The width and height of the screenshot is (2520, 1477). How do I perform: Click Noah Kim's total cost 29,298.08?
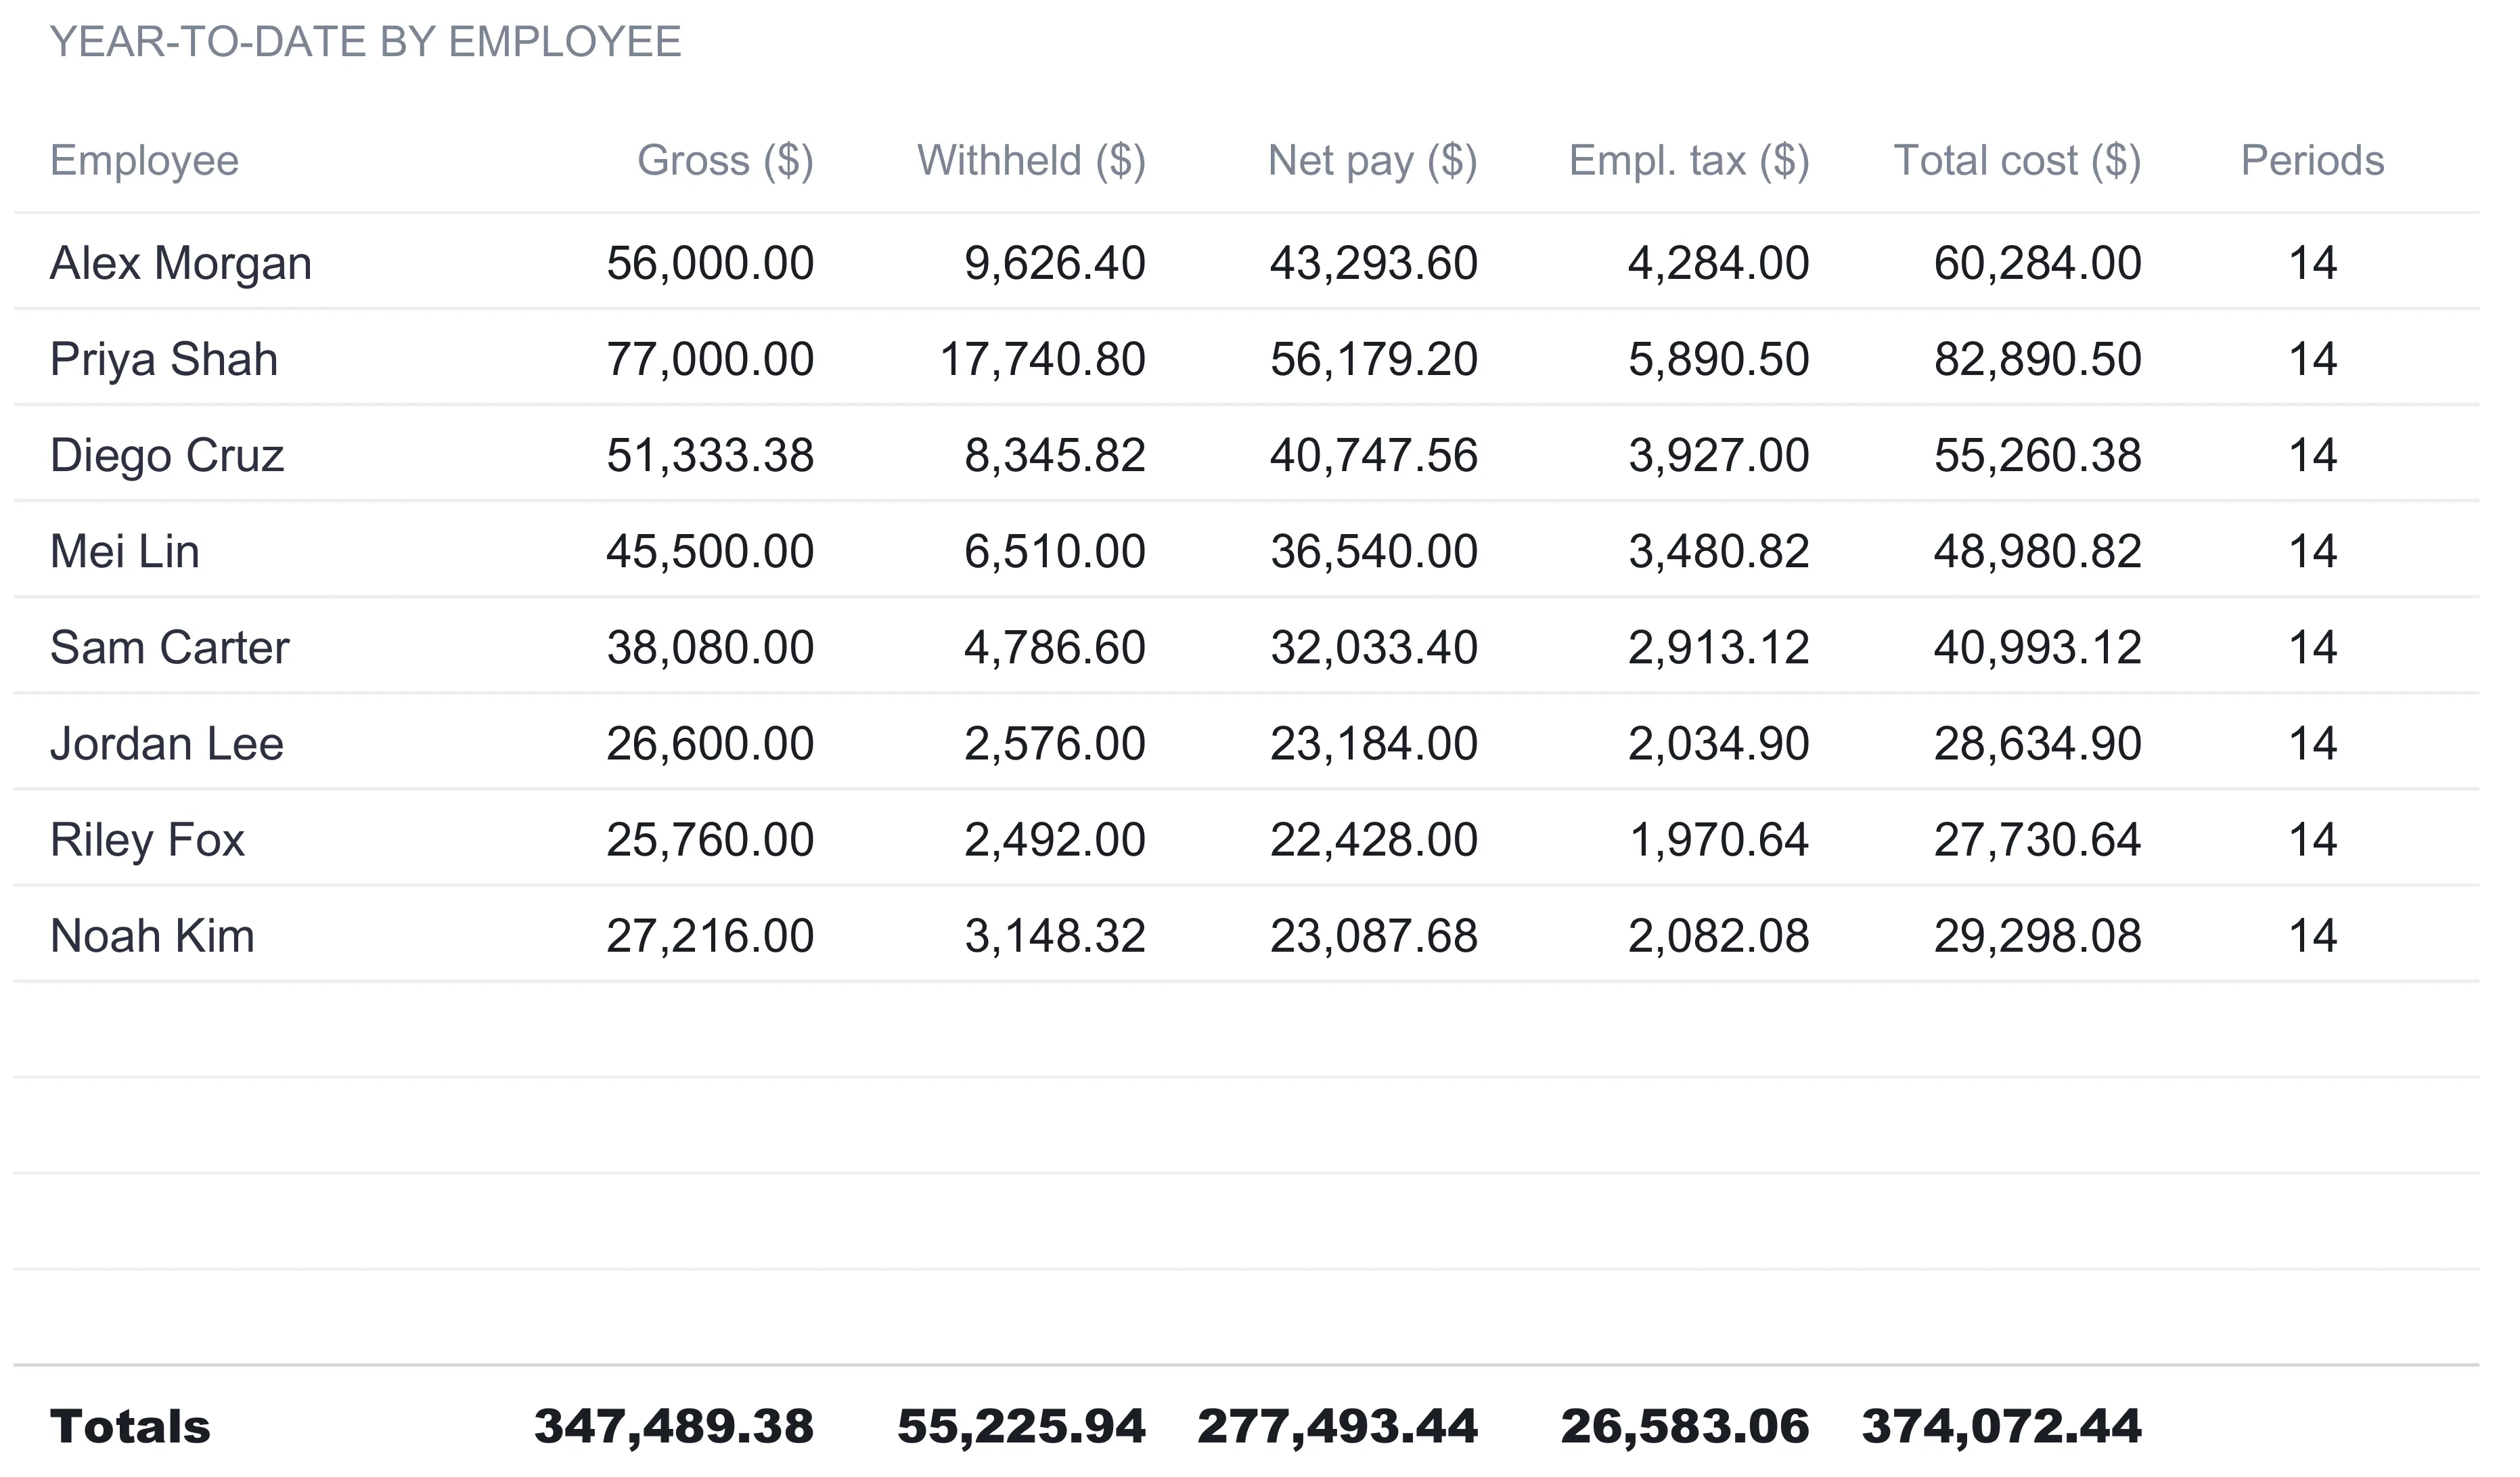pyautogui.click(x=2039, y=936)
